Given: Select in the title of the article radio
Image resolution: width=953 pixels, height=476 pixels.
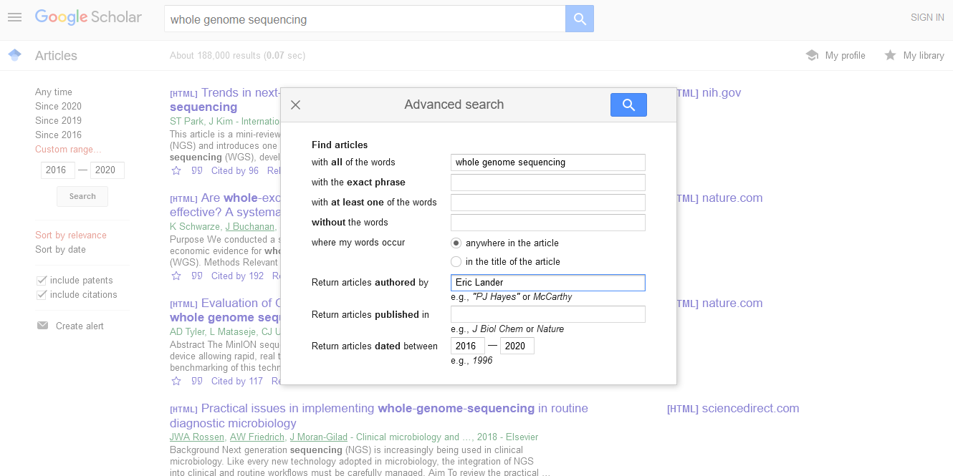Looking at the screenshot, I should (456, 261).
